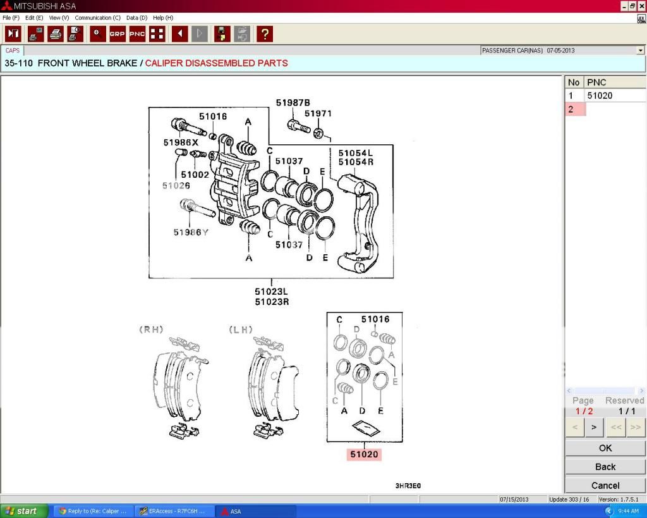Click the Windows start button
The width and height of the screenshot is (647, 518).
24,511
